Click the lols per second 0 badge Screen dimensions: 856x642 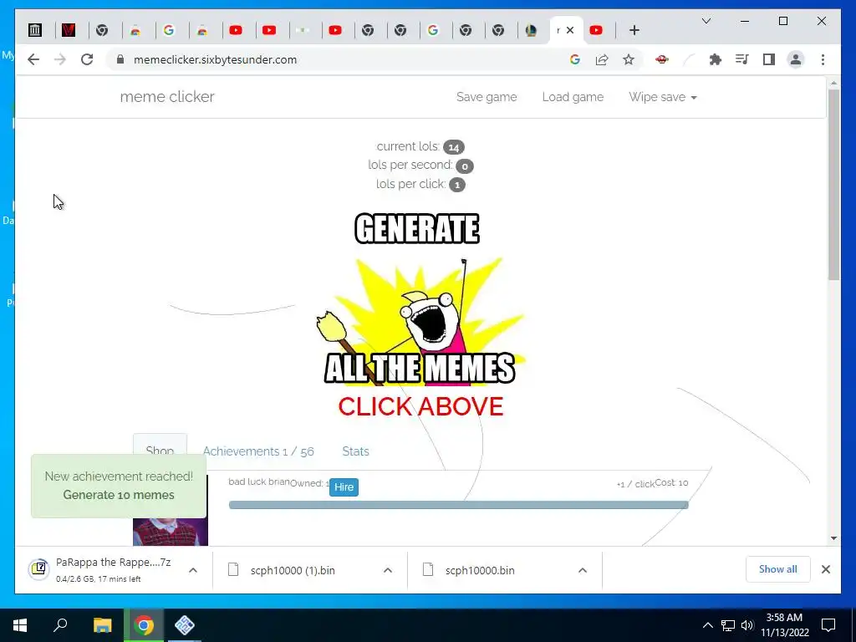point(465,166)
